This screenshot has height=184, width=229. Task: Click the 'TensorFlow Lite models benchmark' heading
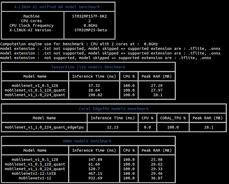click(88, 67)
